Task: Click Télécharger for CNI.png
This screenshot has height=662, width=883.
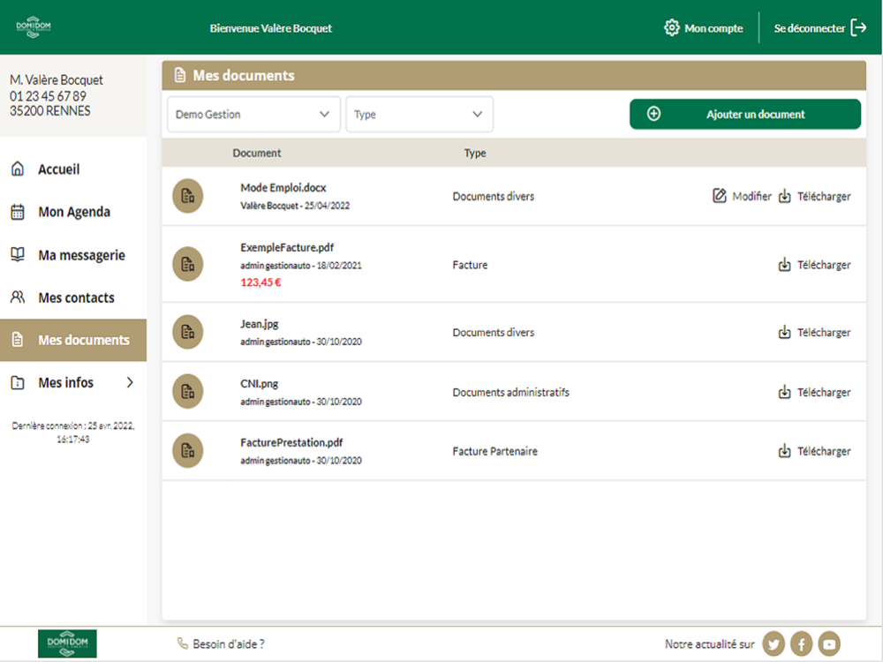Action: pyautogui.click(x=824, y=392)
